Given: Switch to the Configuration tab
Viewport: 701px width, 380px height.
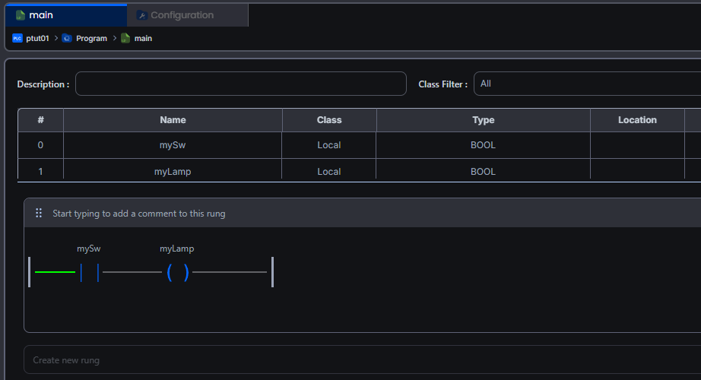Looking at the screenshot, I should (182, 15).
